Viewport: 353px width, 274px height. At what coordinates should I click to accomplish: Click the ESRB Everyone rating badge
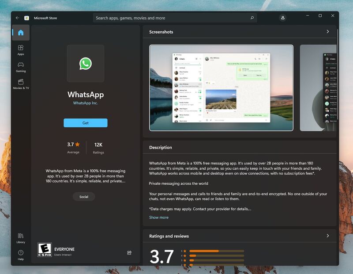[45, 251]
